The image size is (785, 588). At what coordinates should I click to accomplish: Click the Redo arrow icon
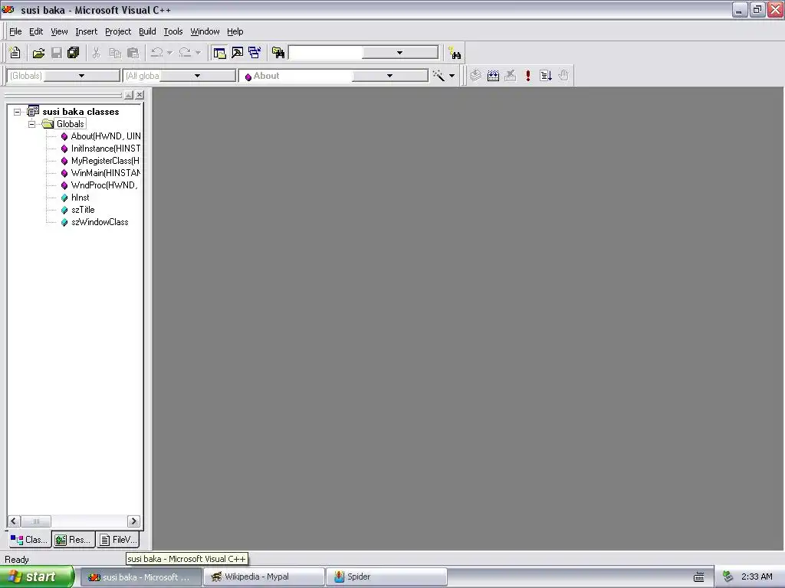pyautogui.click(x=185, y=53)
